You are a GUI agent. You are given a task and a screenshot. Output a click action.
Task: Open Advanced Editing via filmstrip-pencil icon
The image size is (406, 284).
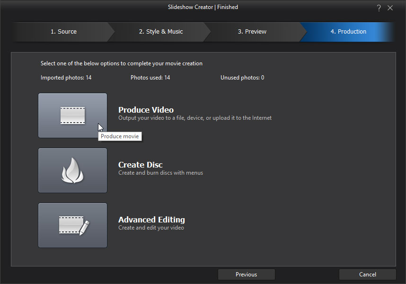pos(72,225)
